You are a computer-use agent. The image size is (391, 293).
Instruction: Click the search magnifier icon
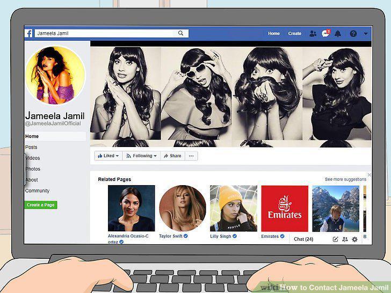180,33
